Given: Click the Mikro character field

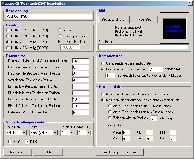Looking at the screenshot, I should 126,138.
